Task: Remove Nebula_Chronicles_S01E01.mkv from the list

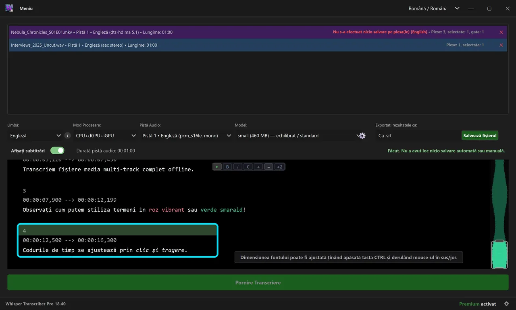Action: click(501, 32)
